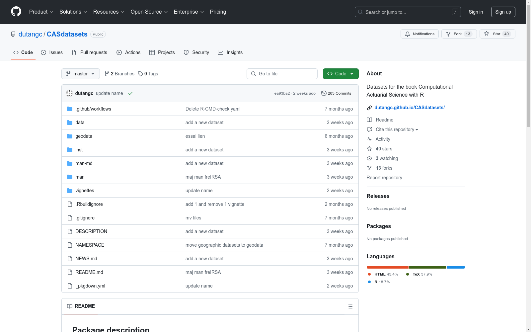The image size is (531, 332).
Task: Switch to the Insights tab
Action: pos(230,52)
